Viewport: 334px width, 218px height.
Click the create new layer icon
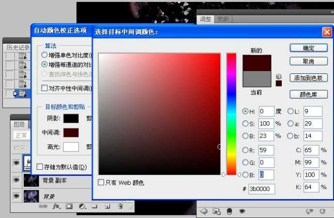point(107,206)
